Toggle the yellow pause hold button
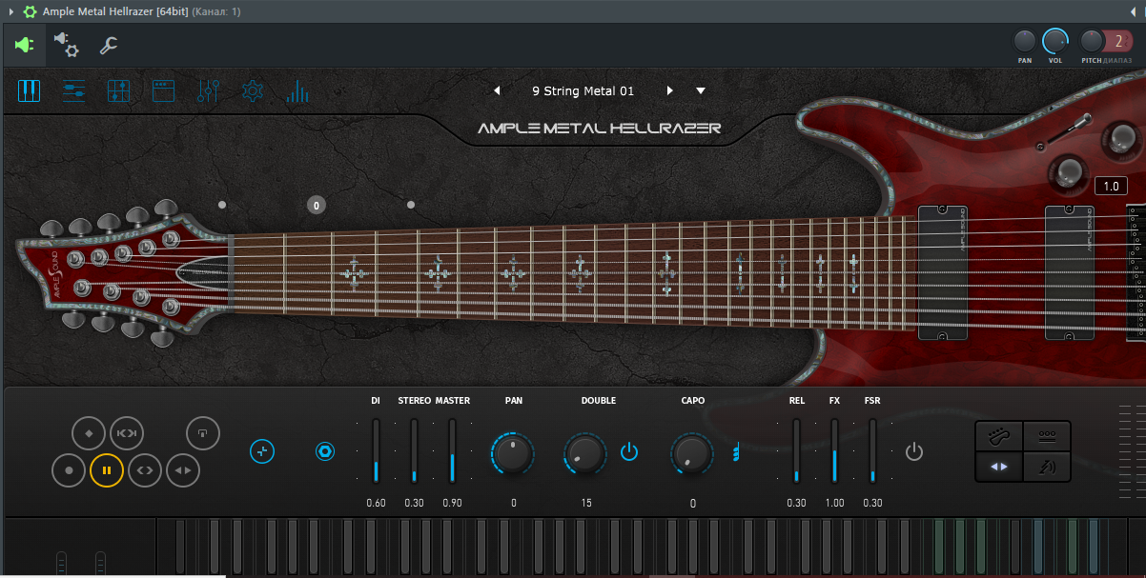 pos(107,470)
